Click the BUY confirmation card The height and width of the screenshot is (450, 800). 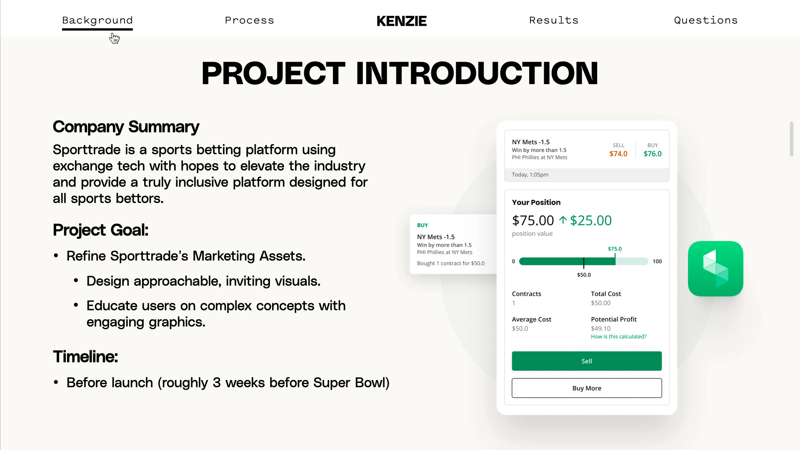tap(453, 244)
